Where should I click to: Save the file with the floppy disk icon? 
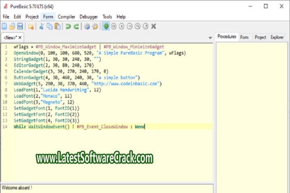pyautogui.click(x=20, y=27)
